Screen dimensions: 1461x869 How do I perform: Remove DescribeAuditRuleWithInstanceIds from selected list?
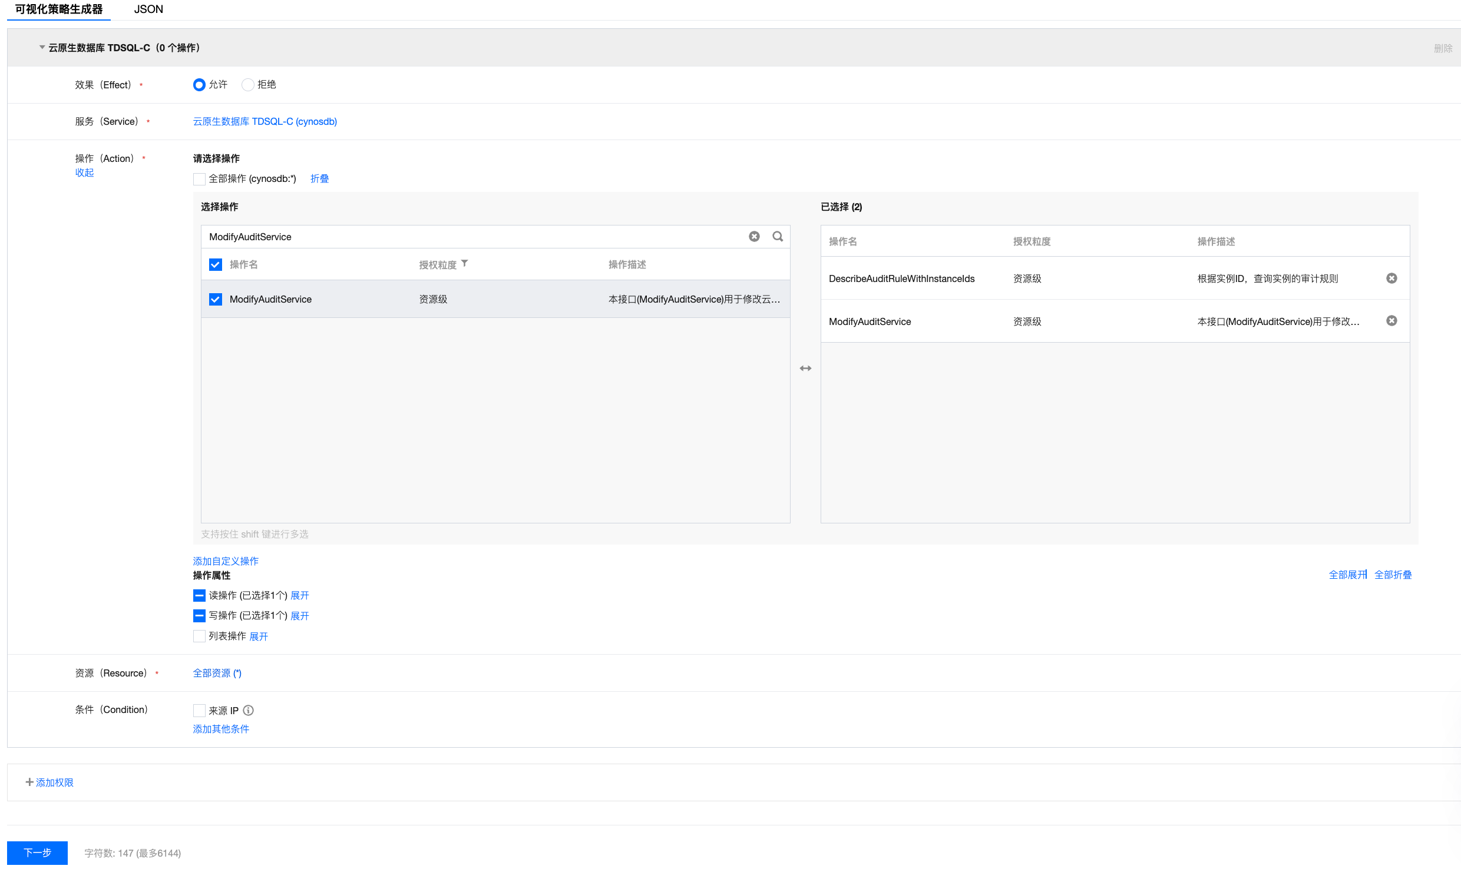(x=1391, y=278)
